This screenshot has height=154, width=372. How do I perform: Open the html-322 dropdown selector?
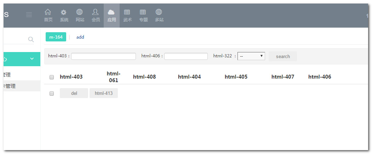251,56
